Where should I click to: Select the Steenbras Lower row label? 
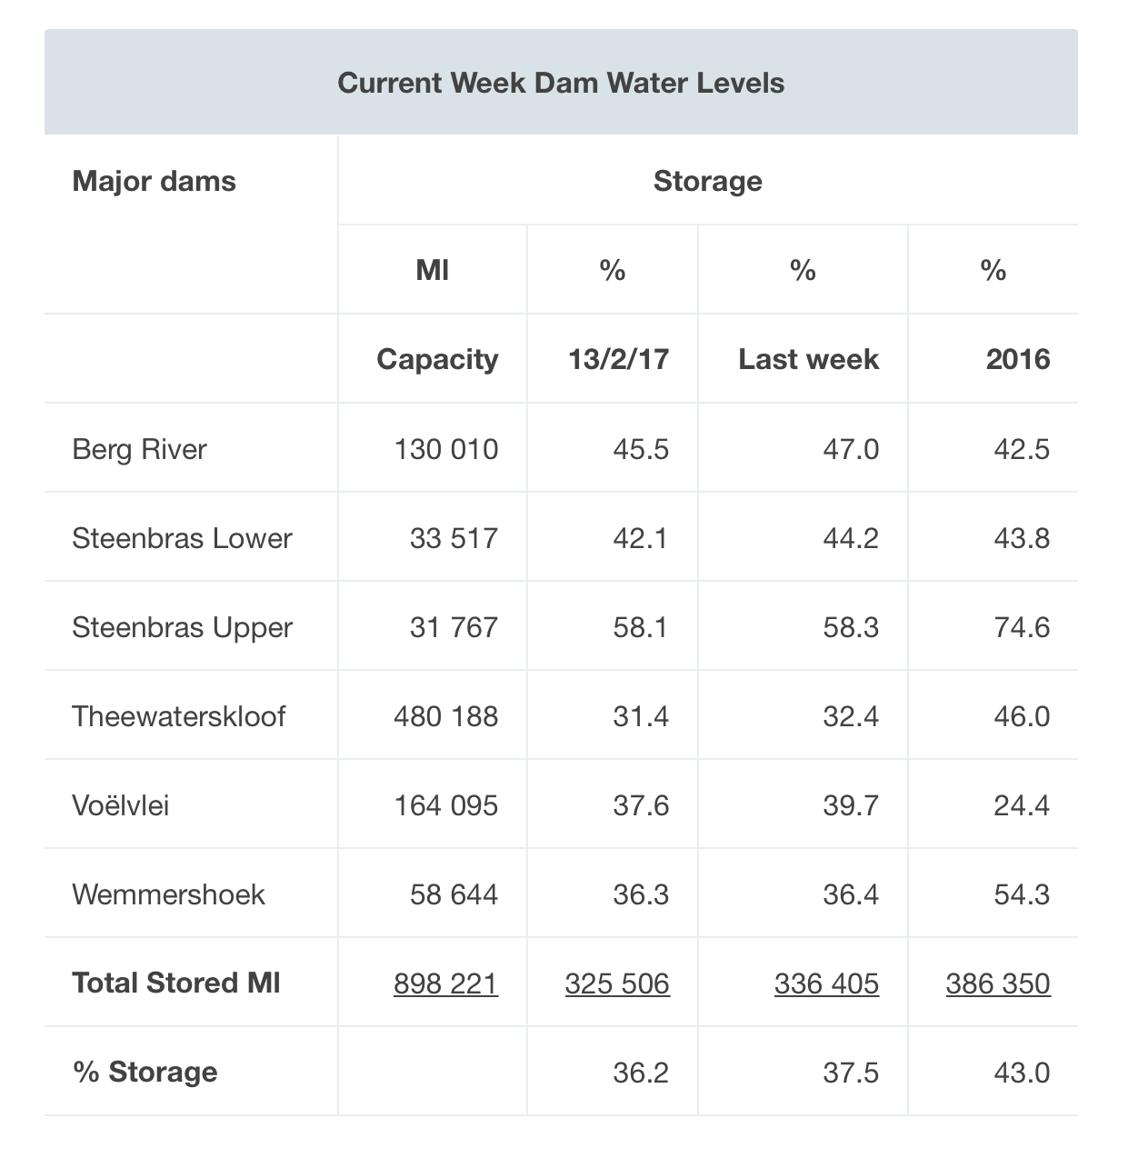click(182, 538)
